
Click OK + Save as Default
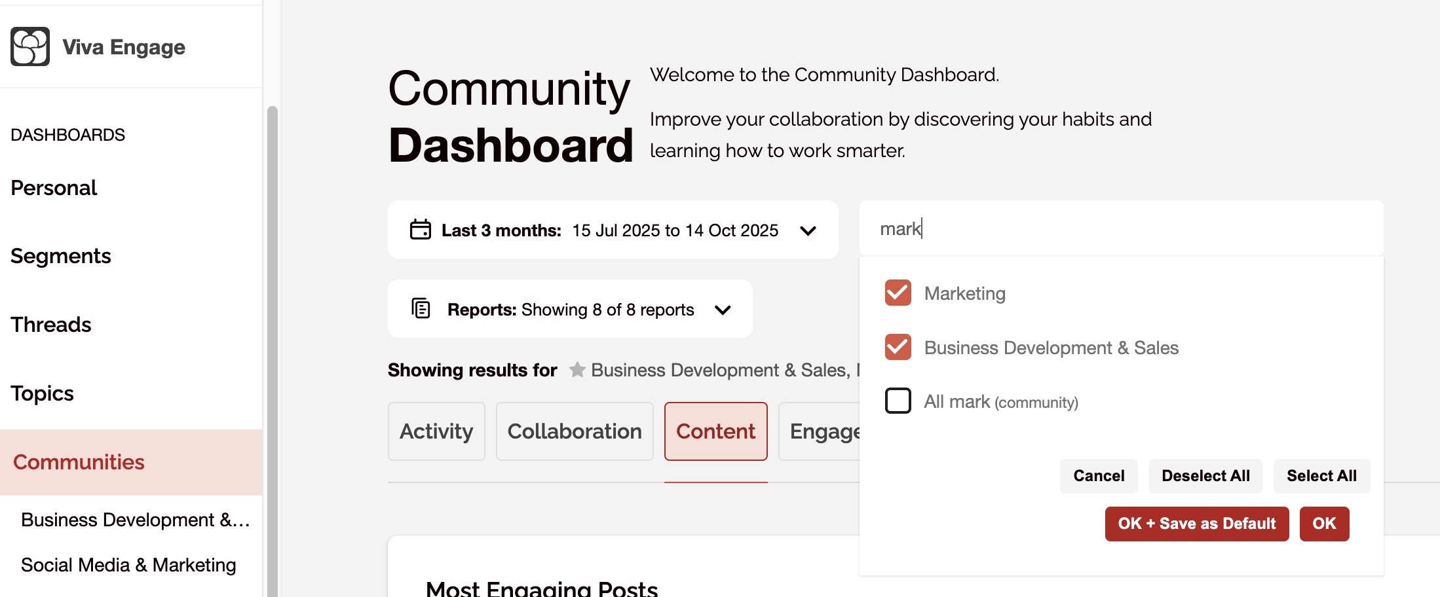pyautogui.click(x=1197, y=524)
